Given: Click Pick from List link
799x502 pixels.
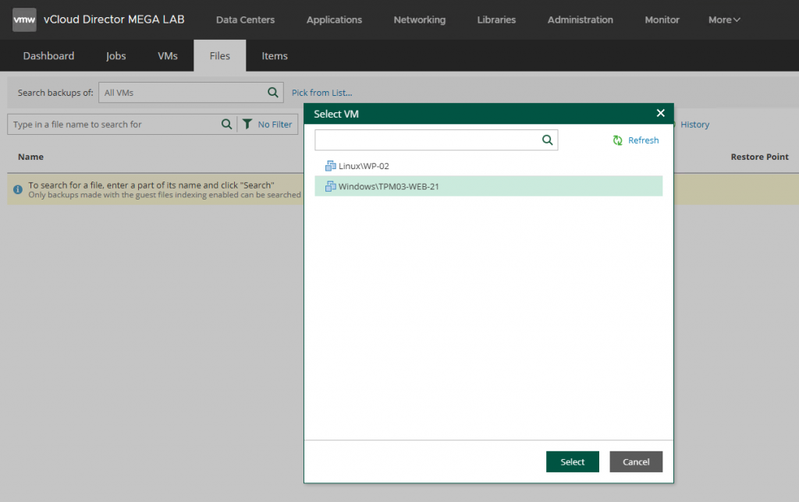Looking at the screenshot, I should tap(321, 93).
